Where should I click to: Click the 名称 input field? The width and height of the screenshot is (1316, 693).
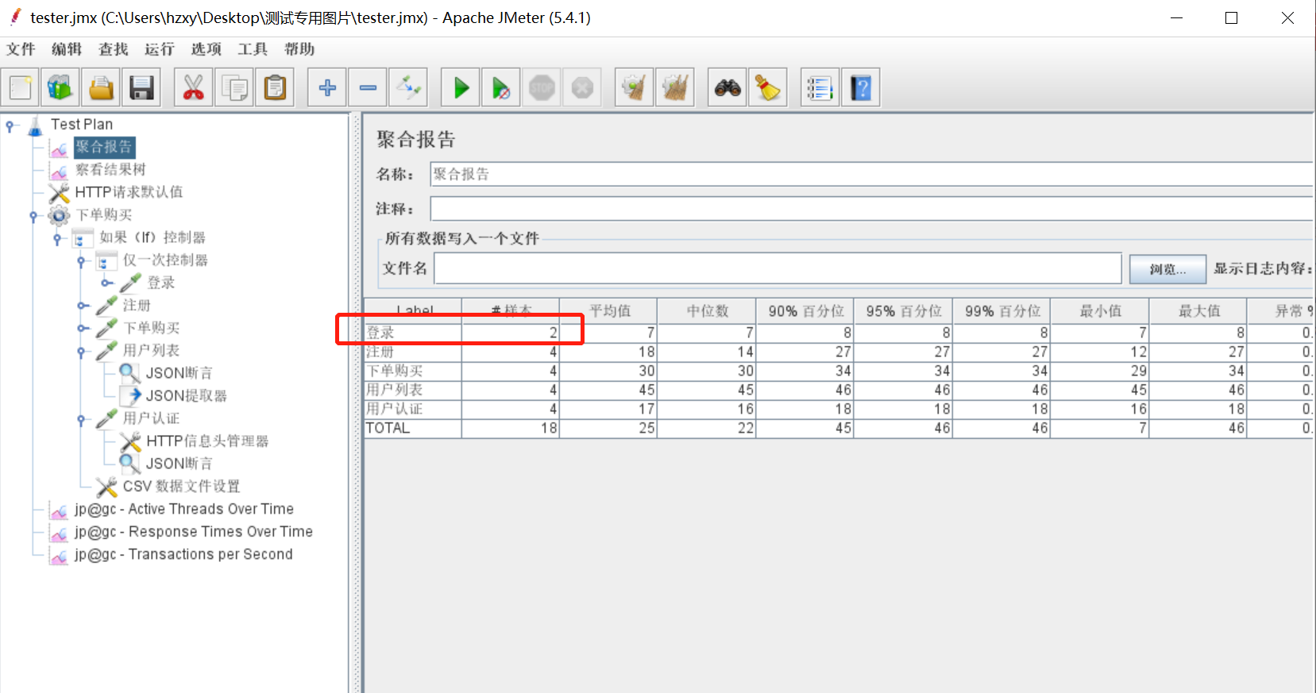(871, 174)
